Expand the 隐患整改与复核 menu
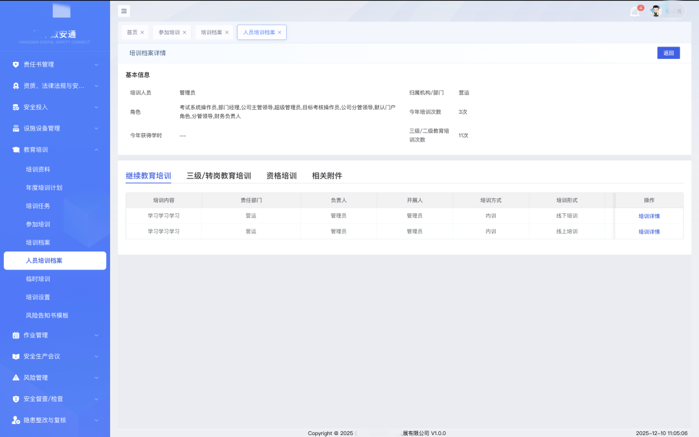699x437 pixels. [x=96, y=420]
